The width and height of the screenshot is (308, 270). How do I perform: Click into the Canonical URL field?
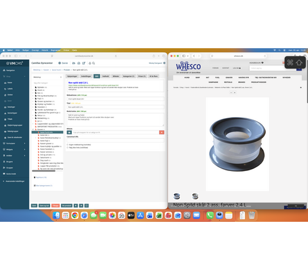[116, 140]
